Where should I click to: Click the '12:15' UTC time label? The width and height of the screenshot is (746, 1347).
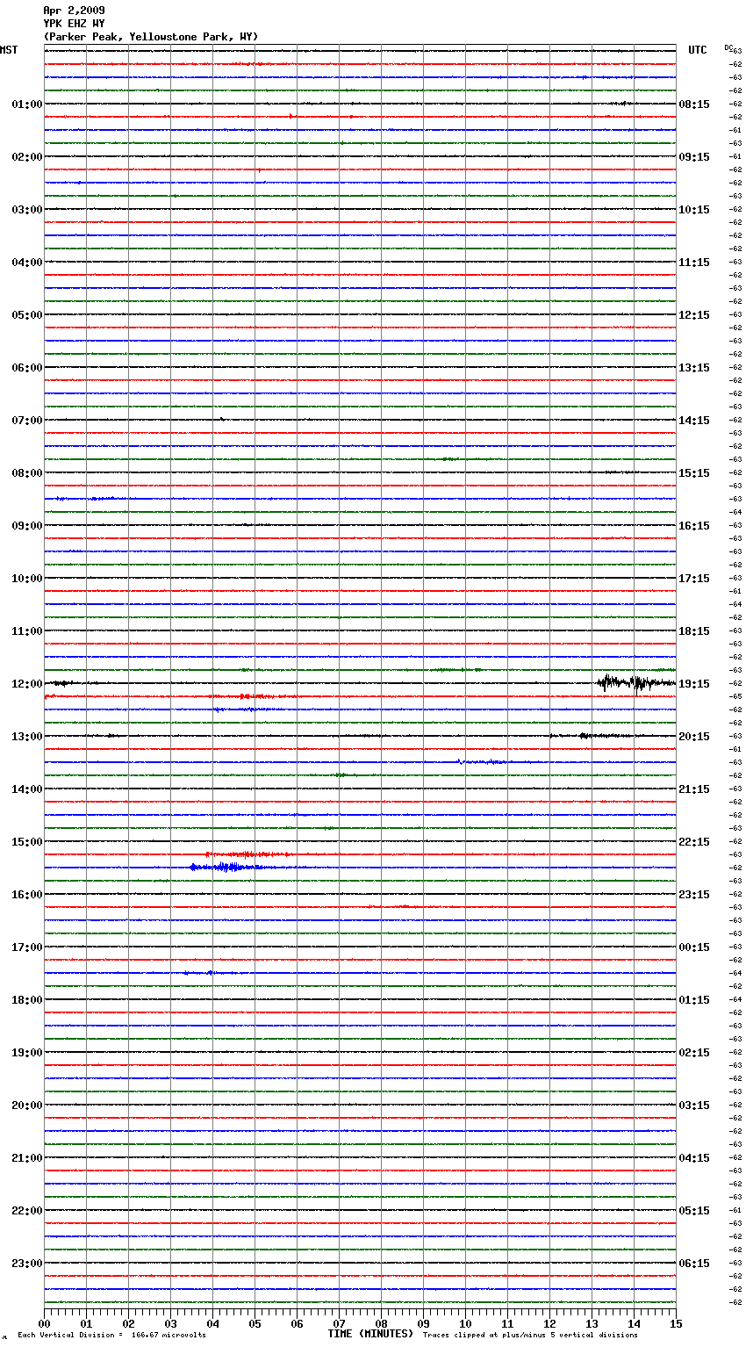(694, 315)
